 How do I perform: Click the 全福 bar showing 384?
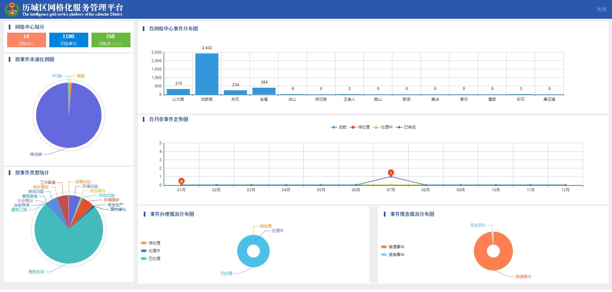(x=264, y=91)
